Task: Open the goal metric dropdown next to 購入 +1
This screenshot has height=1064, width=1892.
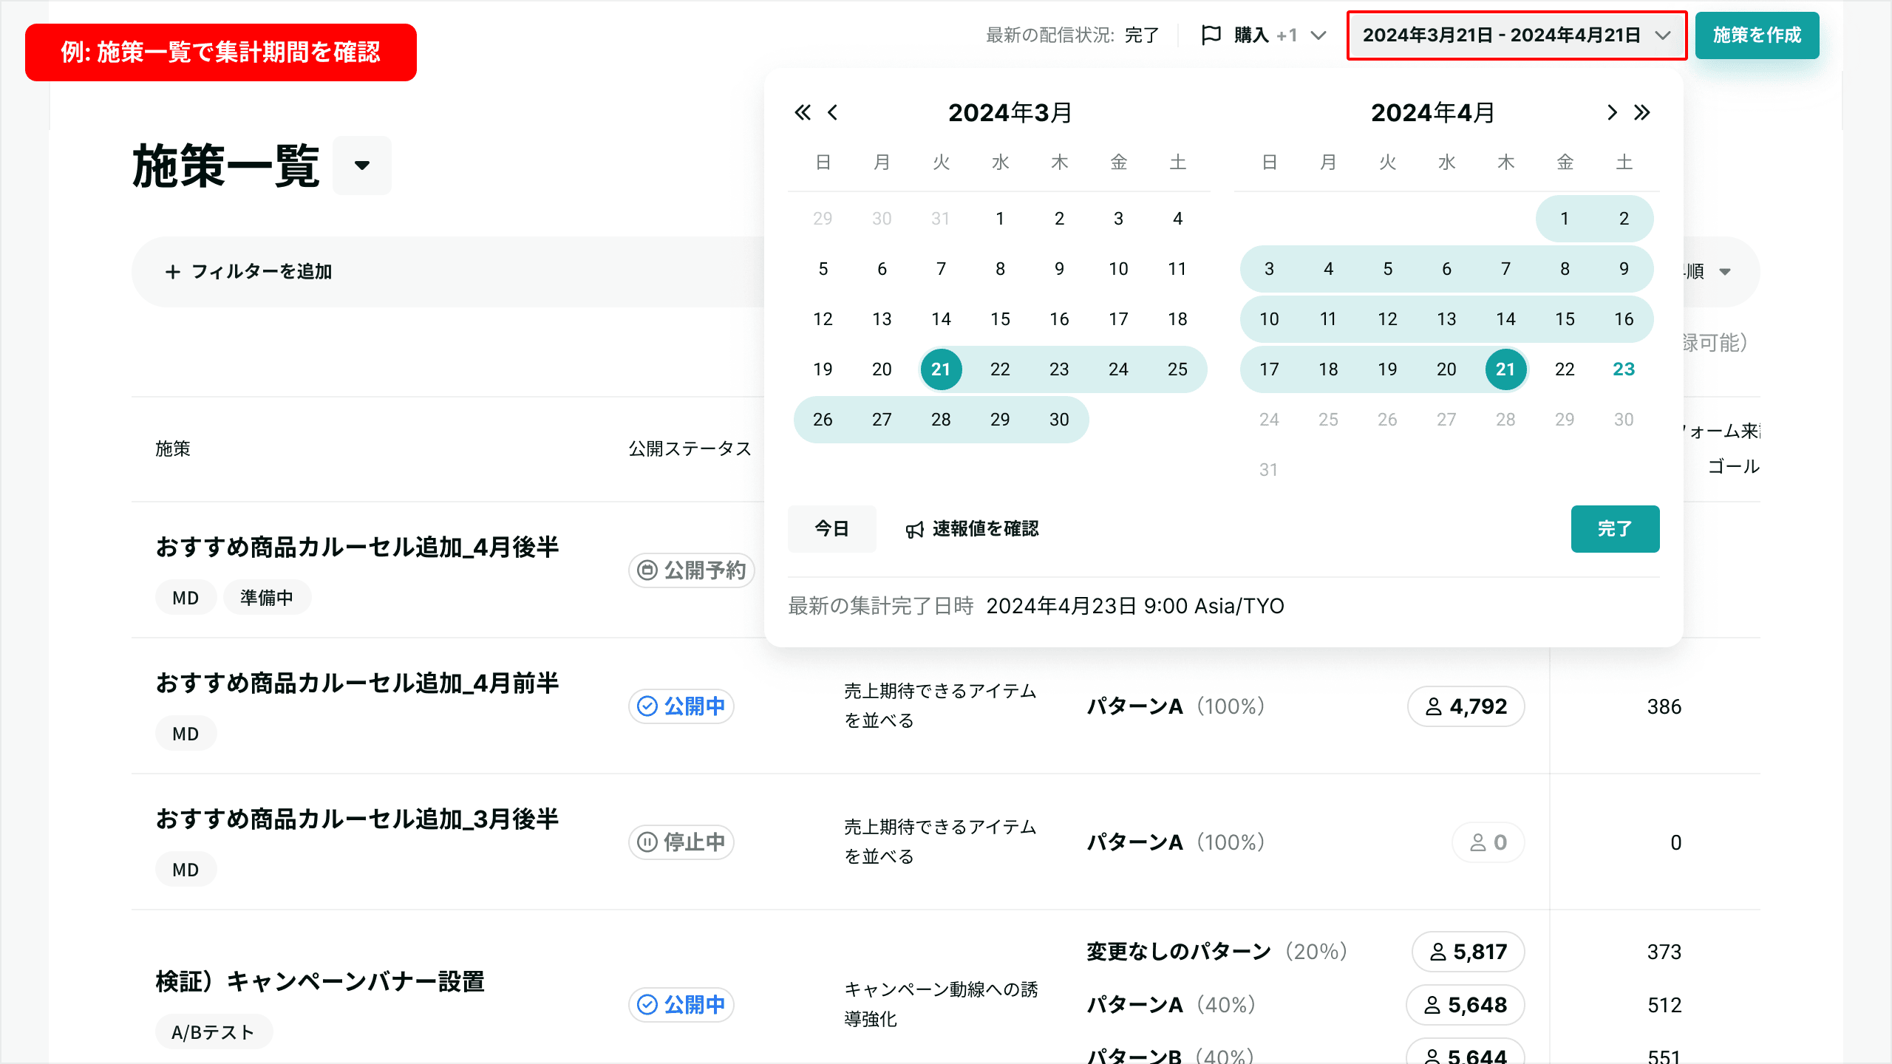Action: [x=1319, y=35]
